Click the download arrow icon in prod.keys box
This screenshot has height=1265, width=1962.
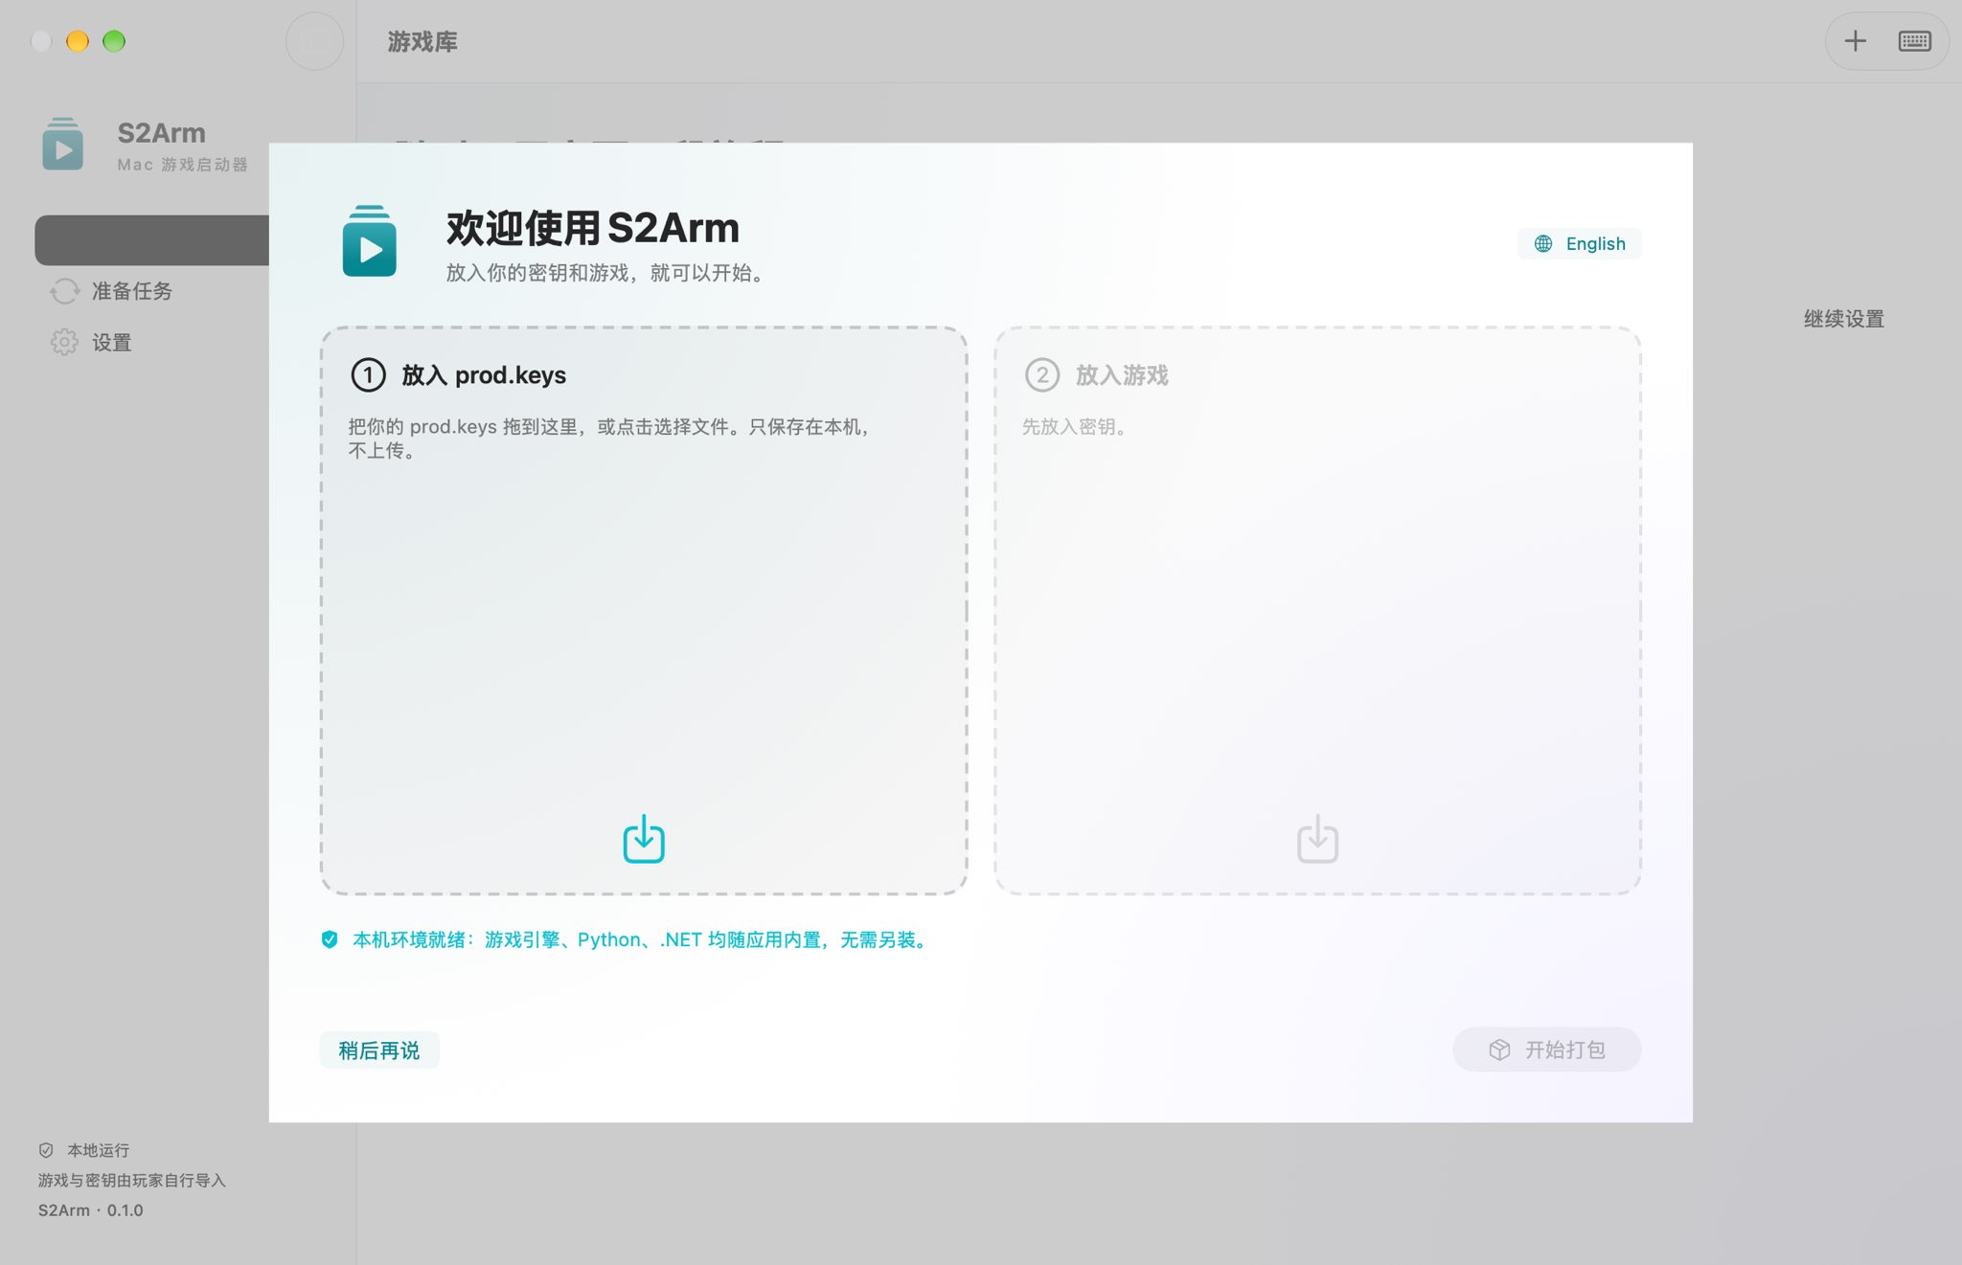[644, 839]
